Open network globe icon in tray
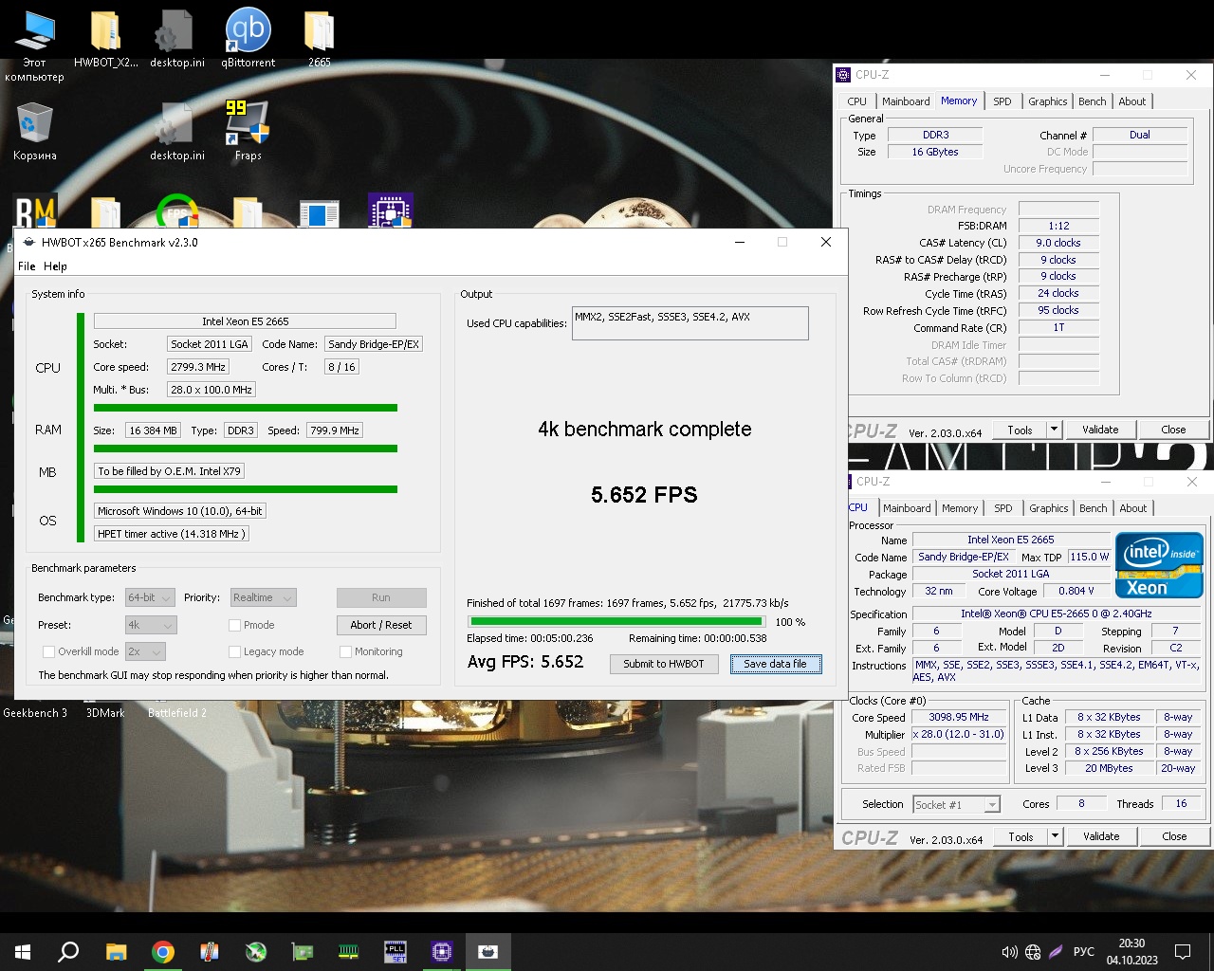 1033,952
